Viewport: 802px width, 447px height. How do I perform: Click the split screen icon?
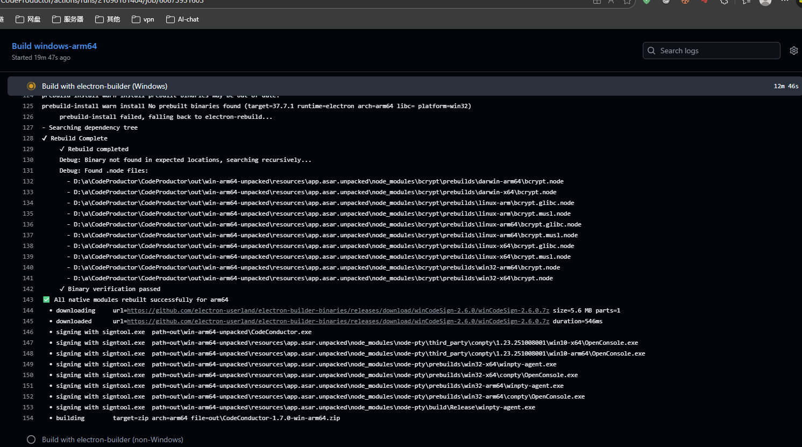597,2
